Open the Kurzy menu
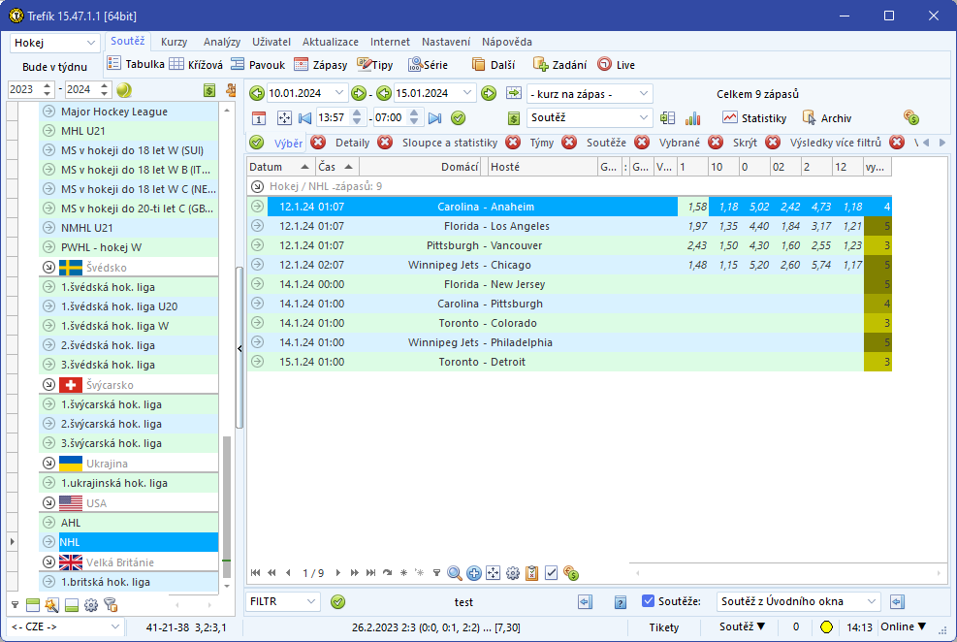The height and width of the screenshot is (642, 957). (174, 42)
